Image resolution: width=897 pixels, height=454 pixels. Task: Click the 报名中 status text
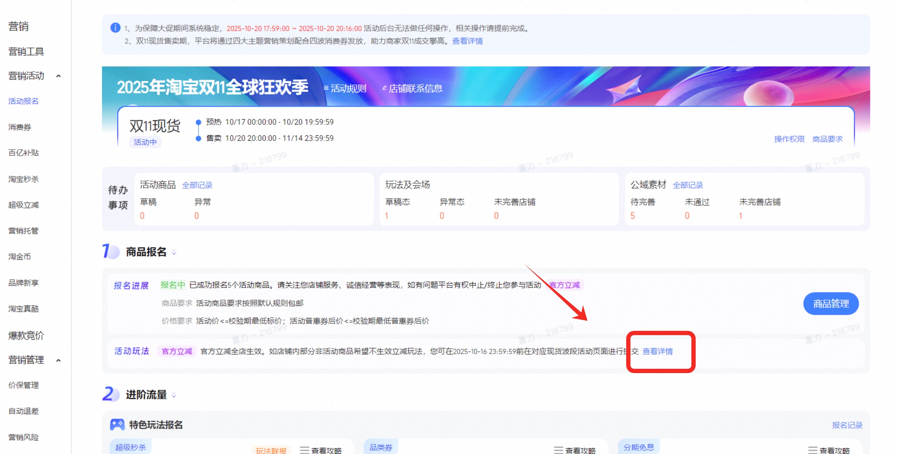pyautogui.click(x=173, y=285)
